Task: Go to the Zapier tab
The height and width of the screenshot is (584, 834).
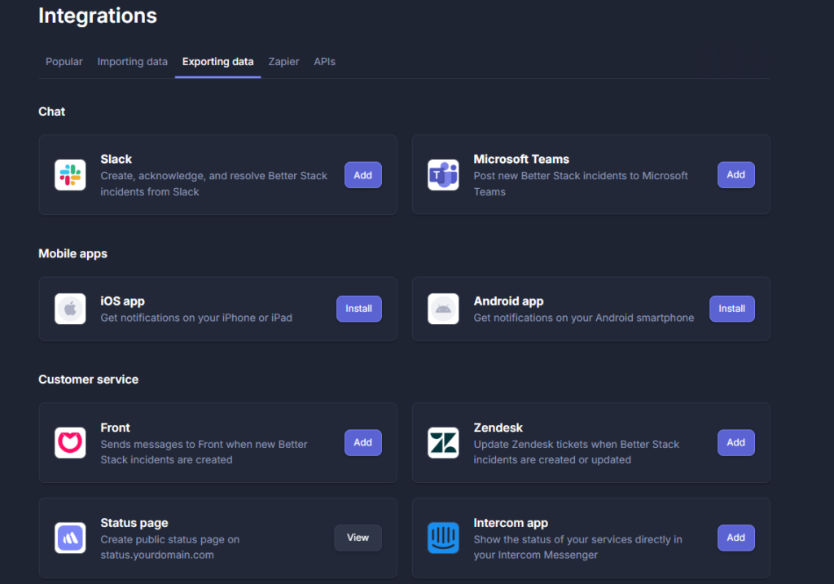Action: pyautogui.click(x=283, y=62)
